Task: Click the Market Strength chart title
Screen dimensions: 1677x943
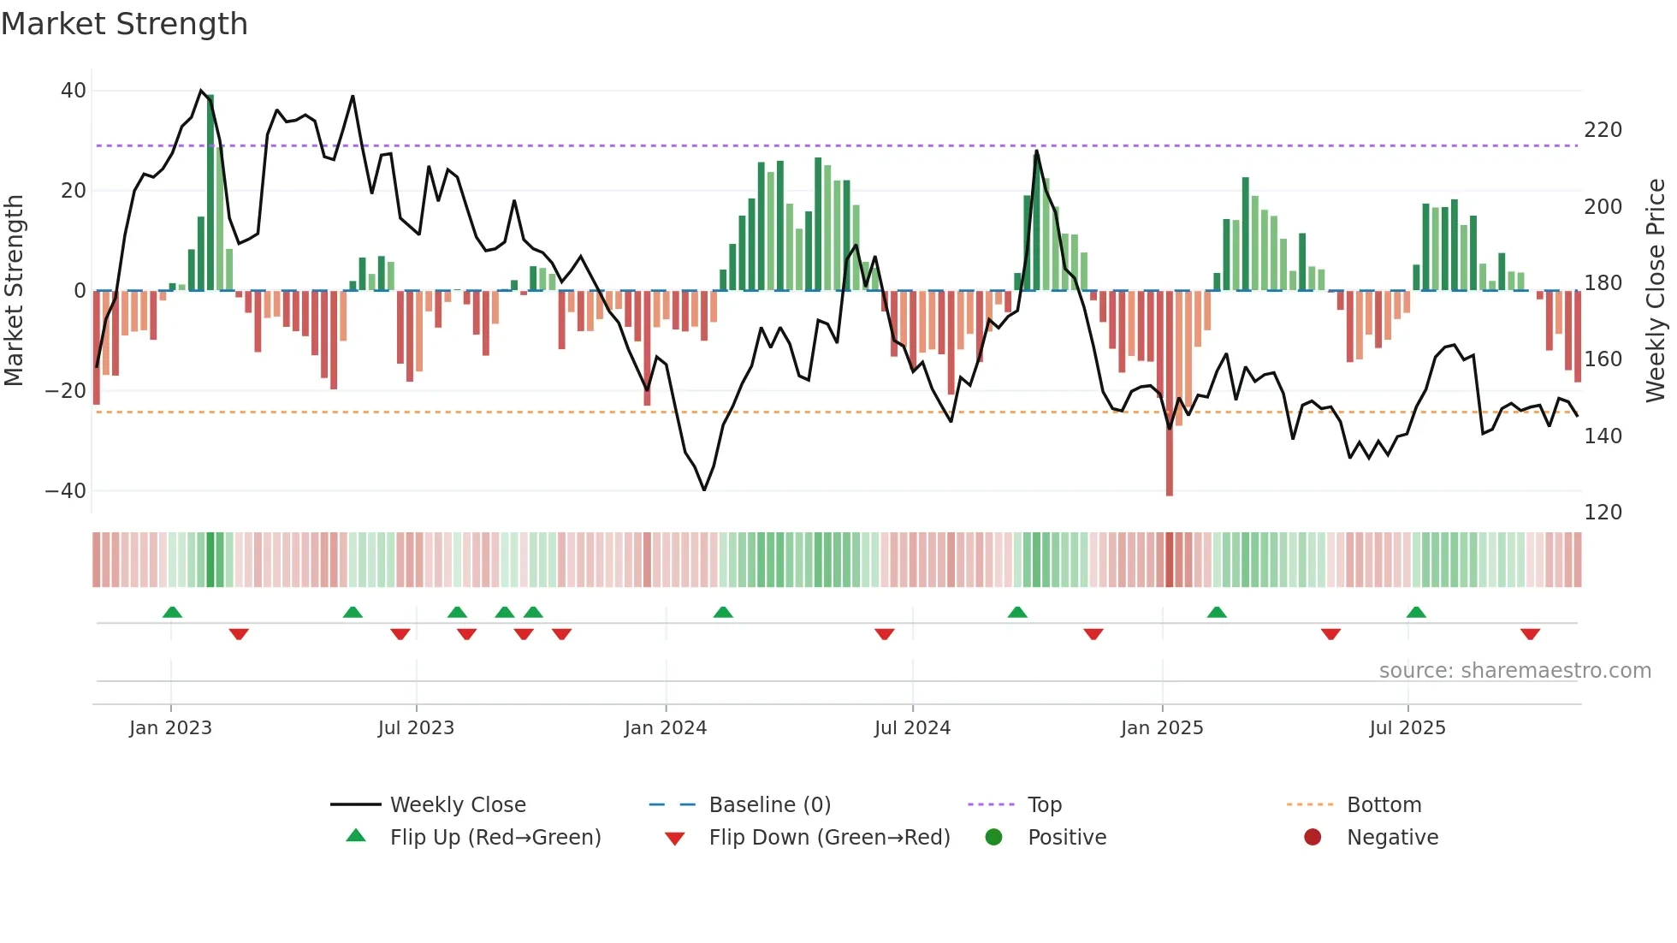Action: [125, 24]
